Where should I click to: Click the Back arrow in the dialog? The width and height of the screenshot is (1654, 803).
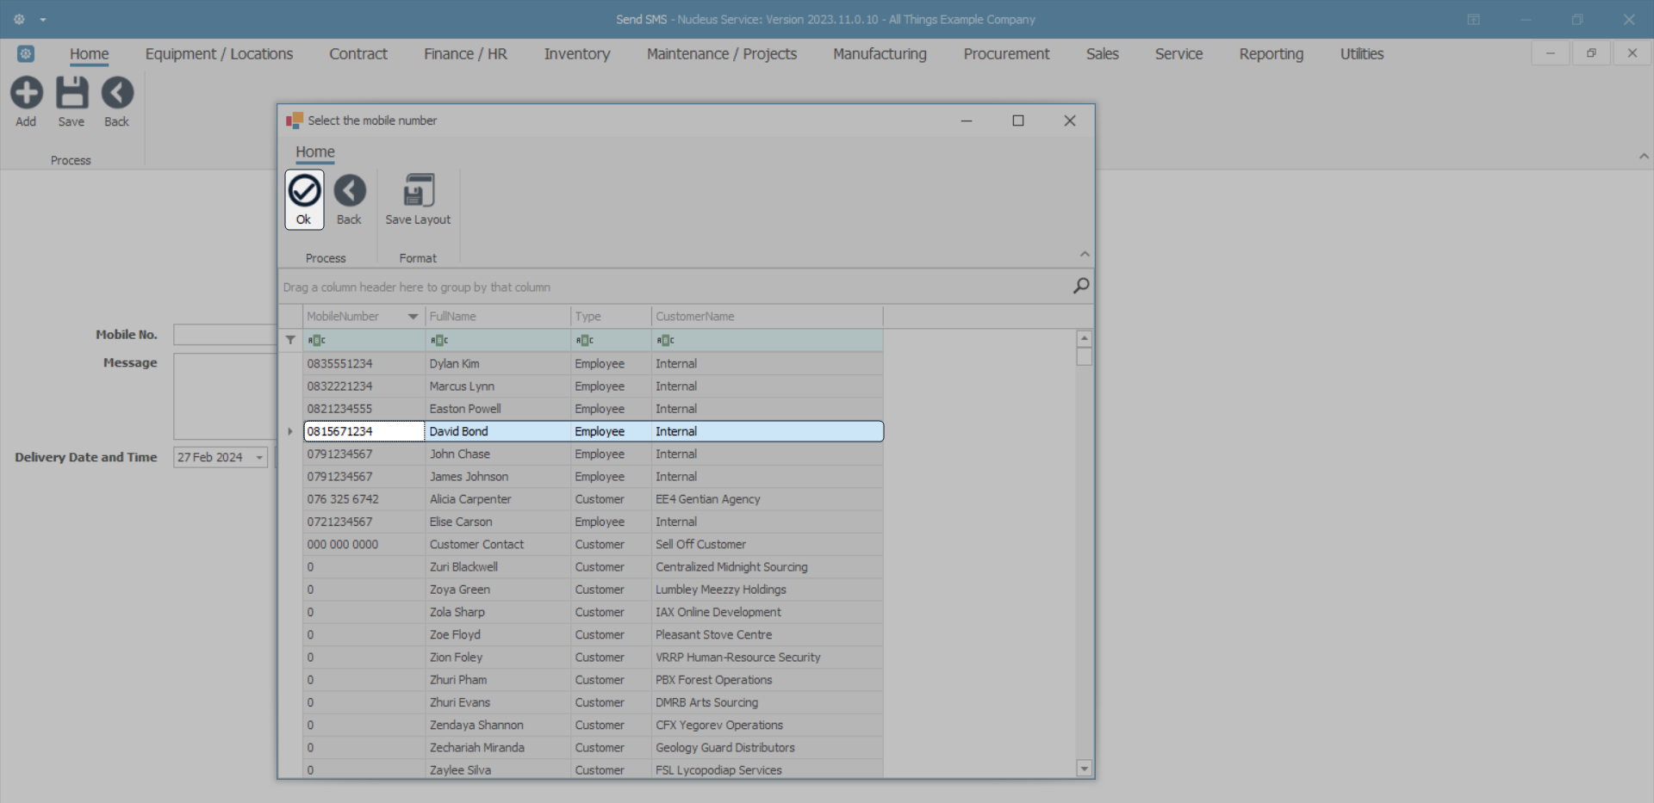click(x=350, y=191)
